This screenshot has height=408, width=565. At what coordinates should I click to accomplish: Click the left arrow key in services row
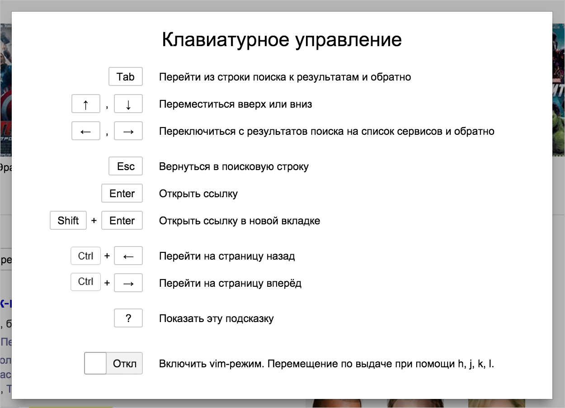(x=86, y=131)
